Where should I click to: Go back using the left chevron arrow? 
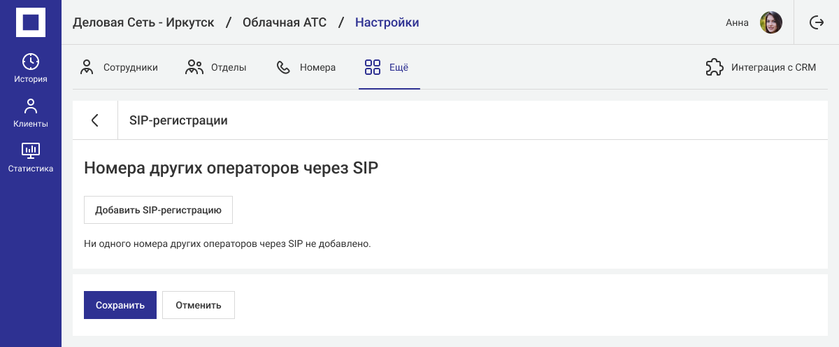[x=95, y=120]
